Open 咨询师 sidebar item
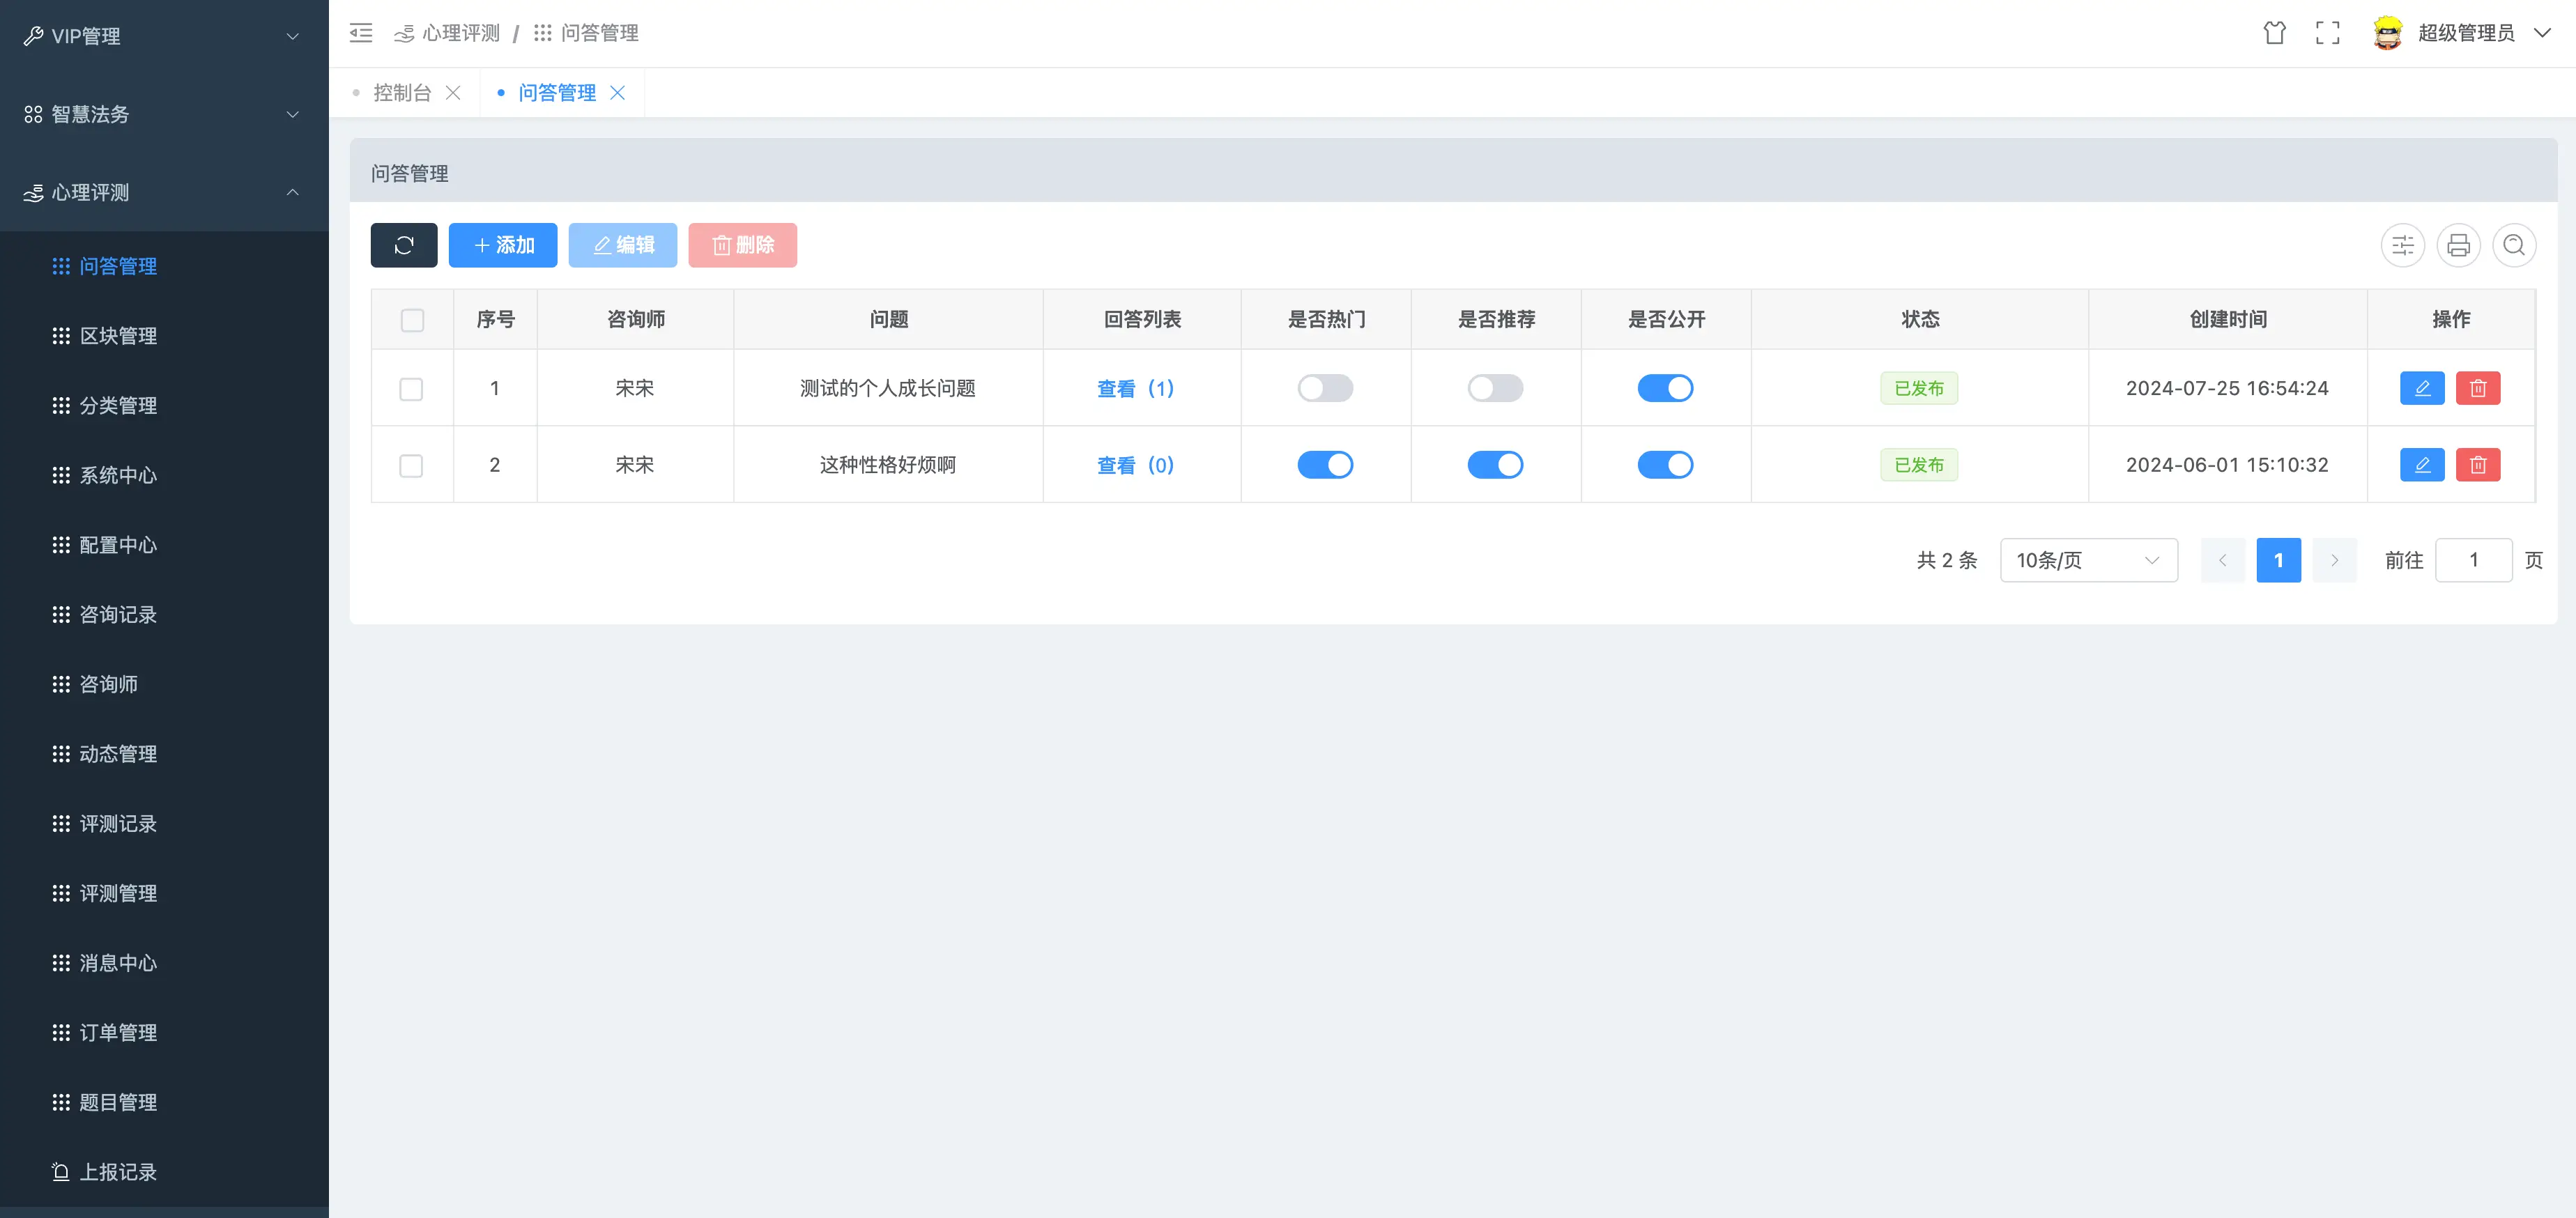 coord(164,685)
